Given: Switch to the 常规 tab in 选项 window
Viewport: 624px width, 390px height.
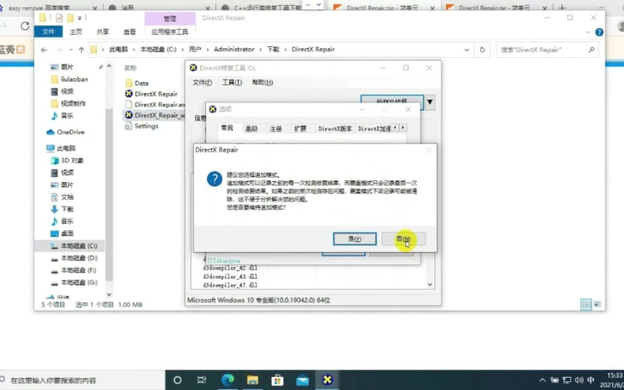Looking at the screenshot, I should click(x=227, y=128).
